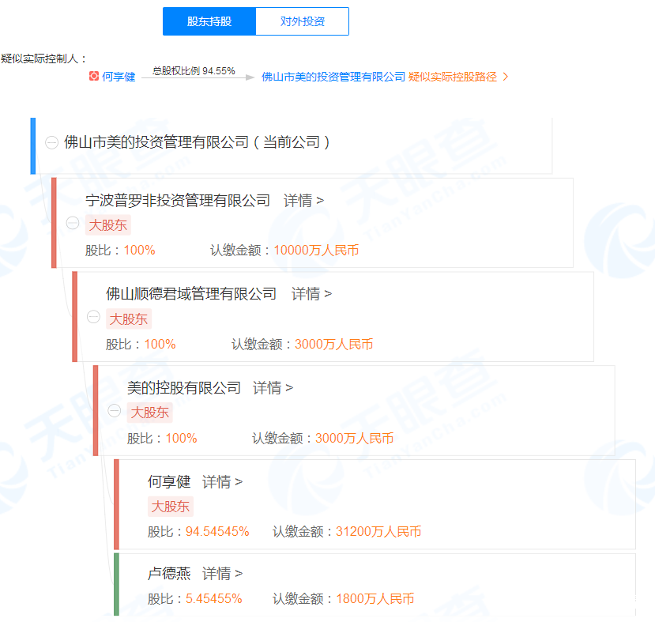655x622 pixels.
Task: Click 100% share ratio of 佛山顺德君域管理有限公司
Action: (x=160, y=345)
